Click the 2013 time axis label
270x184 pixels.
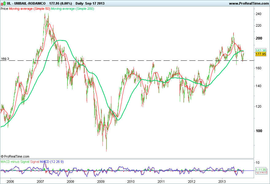pos(222,182)
